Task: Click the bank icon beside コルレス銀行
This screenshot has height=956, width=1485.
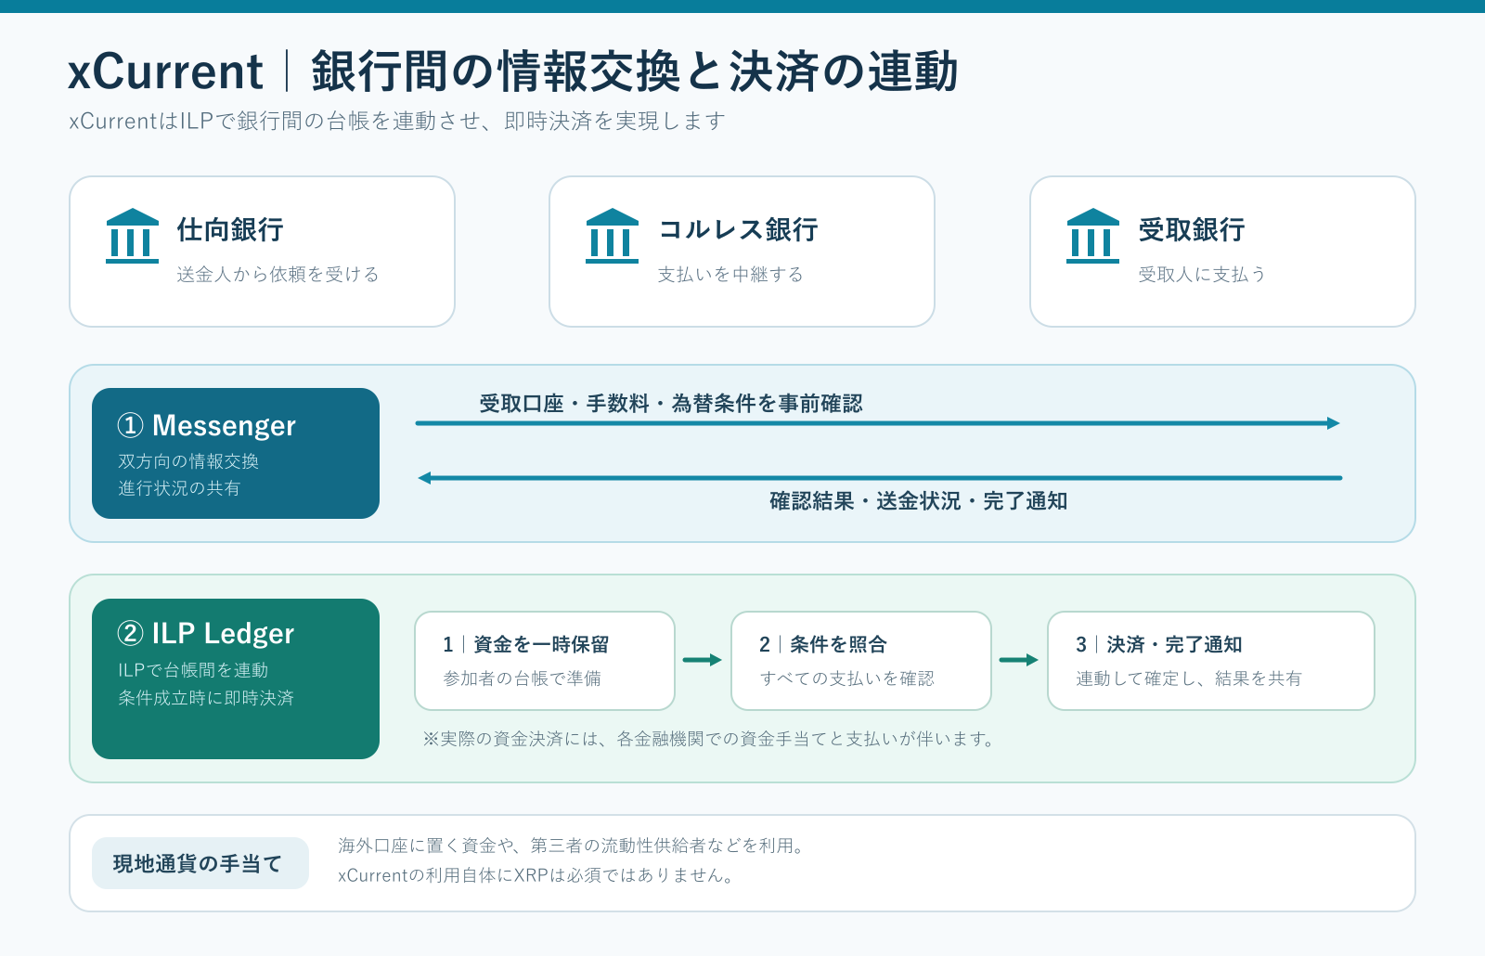Action: pos(613,236)
